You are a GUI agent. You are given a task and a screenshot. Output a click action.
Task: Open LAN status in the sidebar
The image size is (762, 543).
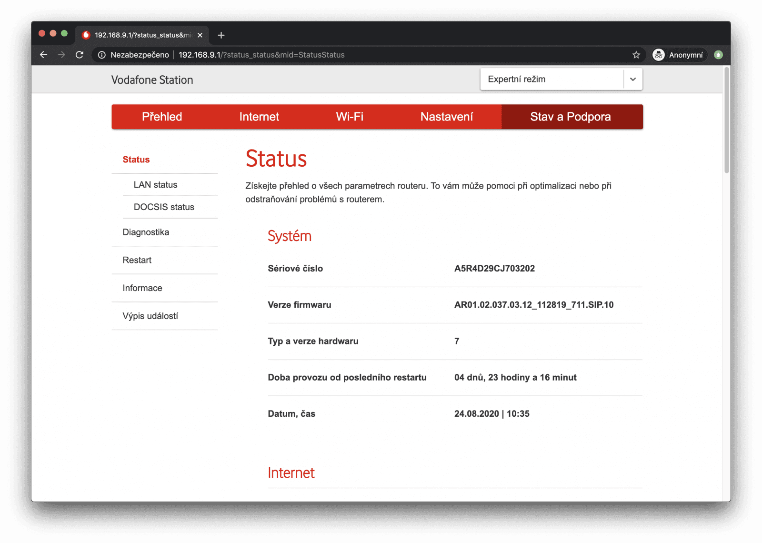(x=155, y=185)
